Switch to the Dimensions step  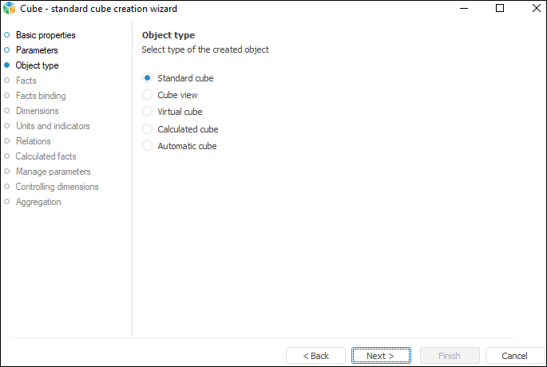tap(38, 111)
